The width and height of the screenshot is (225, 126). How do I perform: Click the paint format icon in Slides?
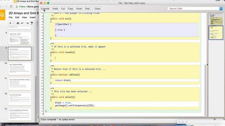coord(32,23)
